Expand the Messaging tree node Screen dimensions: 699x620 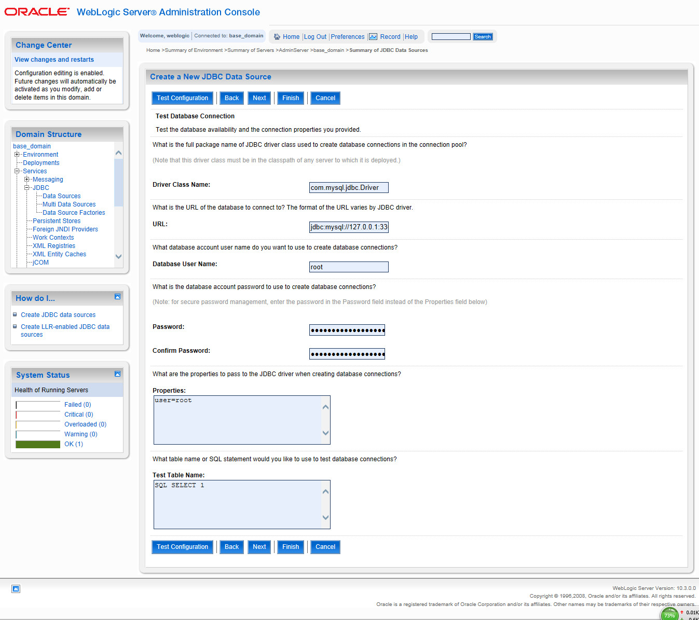point(27,180)
